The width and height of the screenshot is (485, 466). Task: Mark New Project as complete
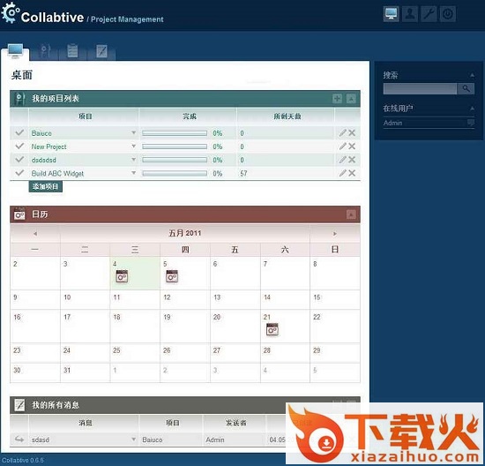(19, 146)
